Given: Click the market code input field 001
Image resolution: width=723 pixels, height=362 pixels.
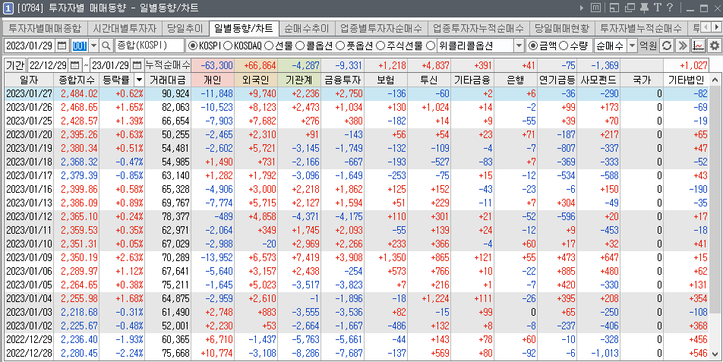Looking at the screenshot, I should tap(80, 46).
